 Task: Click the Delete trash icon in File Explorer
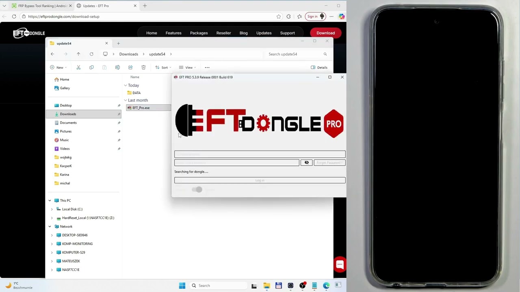143,67
